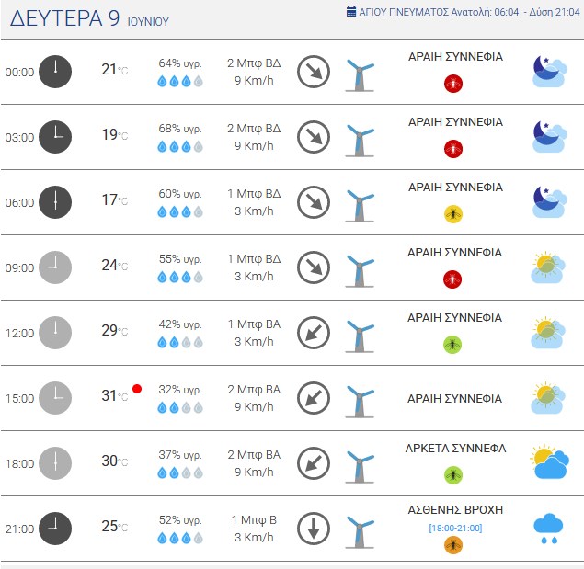The image size is (584, 569).
Task: Click the gray clock icon in the 12:00 row
Action: coord(55,333)
